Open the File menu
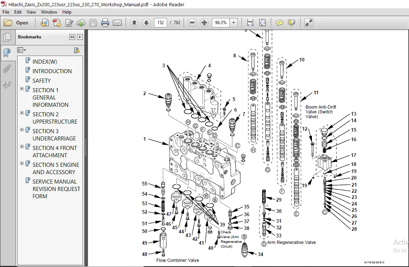The height and width of the screenshot is (267, 409). coord(6,12)
